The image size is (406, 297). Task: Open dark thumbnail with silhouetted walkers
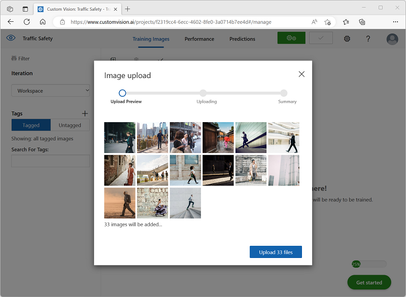[218, 170]
